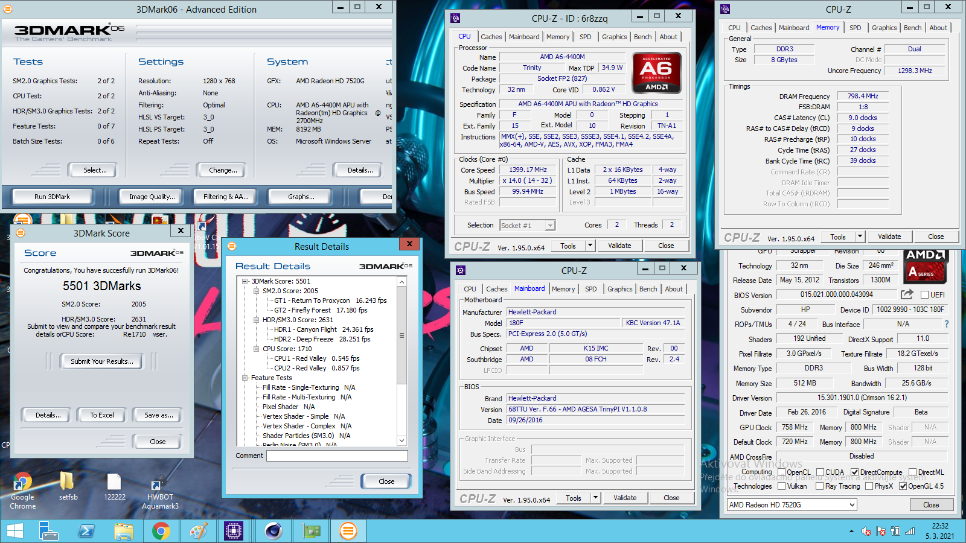The image size is (966, 543).
Task: Toggle the PhysX checkbox
Action: click(x=869, y=486)
